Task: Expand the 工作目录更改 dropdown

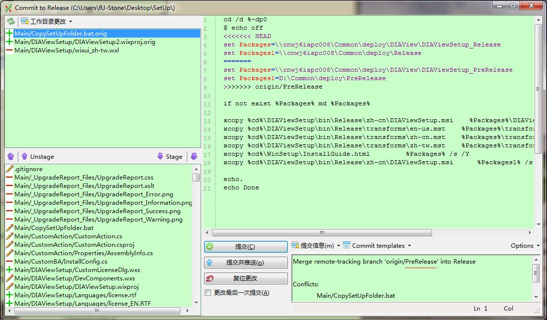Action: (x=48, y=21)
